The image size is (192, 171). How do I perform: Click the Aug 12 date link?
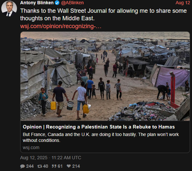point(183,3)
